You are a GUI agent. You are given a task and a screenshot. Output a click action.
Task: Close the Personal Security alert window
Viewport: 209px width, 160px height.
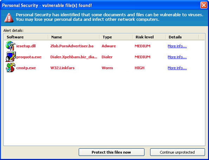click(204, 5)
